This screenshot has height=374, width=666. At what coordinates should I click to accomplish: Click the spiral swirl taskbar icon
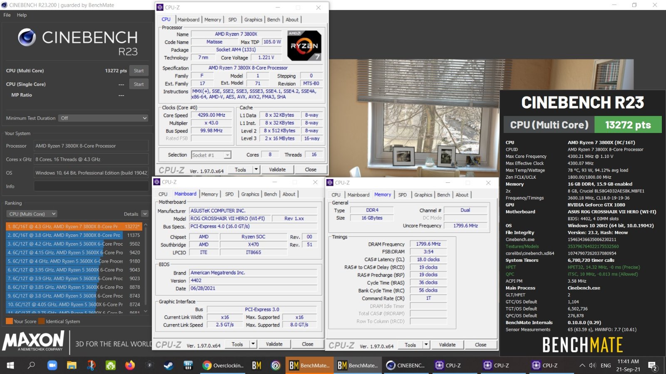click(276, 365)
